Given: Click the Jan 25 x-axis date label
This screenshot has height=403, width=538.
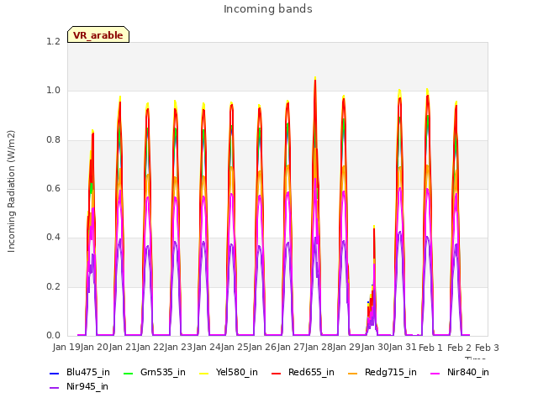Looking at the screenshot, I should [235, 347].
